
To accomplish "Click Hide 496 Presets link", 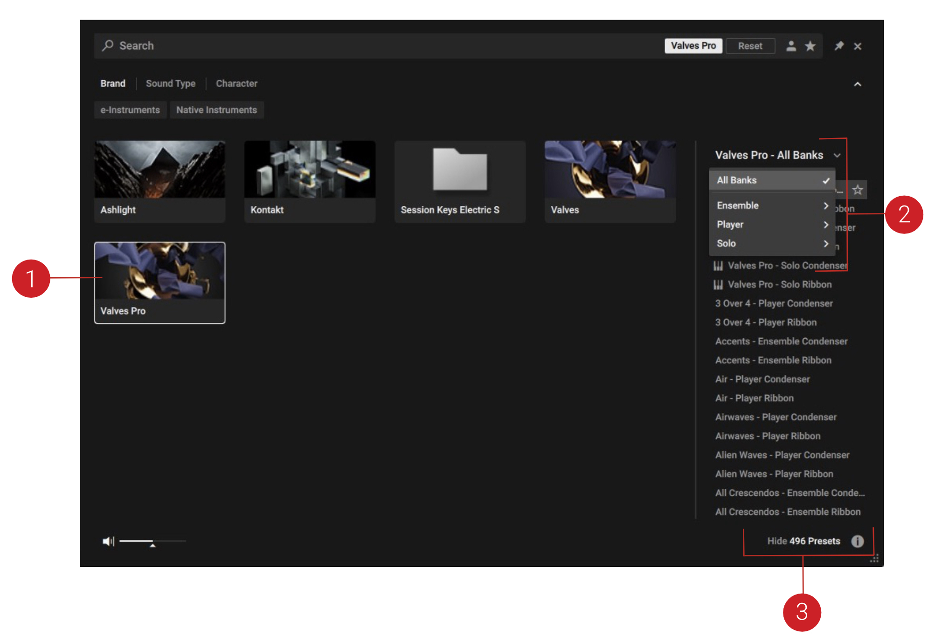I will coord(803,541).
